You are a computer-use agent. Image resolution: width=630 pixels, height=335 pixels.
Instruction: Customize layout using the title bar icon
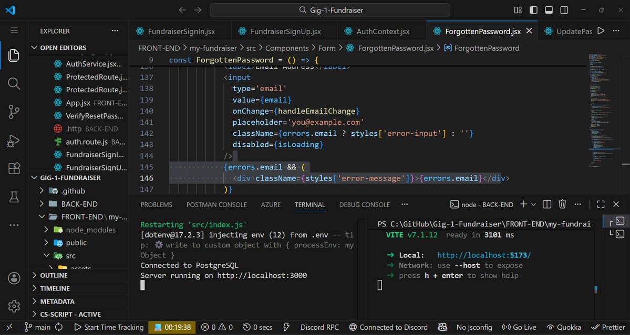(518, 10)
